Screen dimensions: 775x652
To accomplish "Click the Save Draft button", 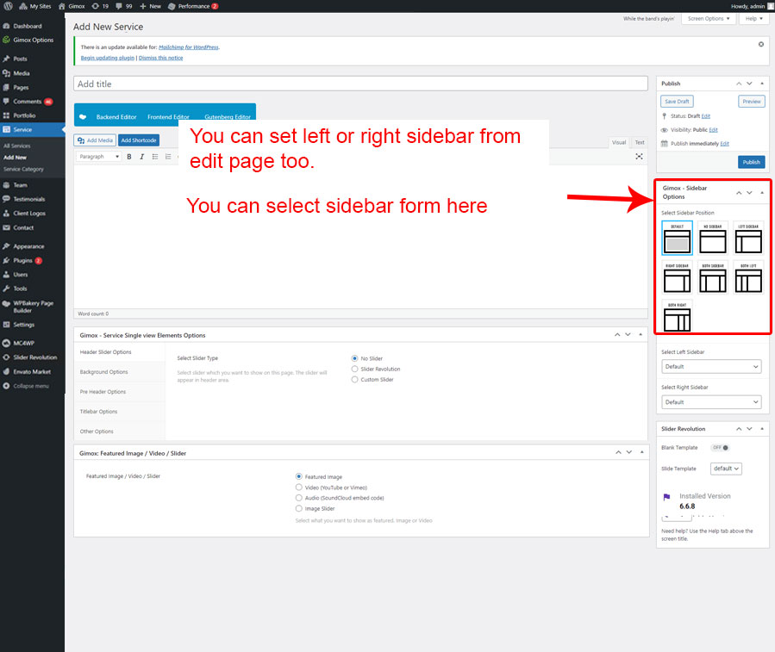I will pyautogui.click(x=677, y=102).
